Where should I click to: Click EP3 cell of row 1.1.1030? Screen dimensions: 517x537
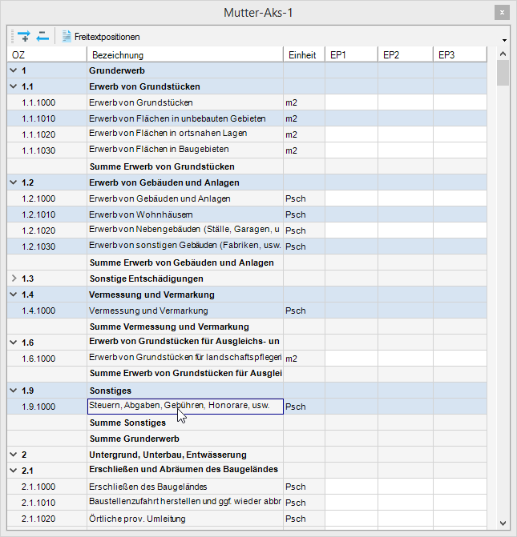[460, 150]
